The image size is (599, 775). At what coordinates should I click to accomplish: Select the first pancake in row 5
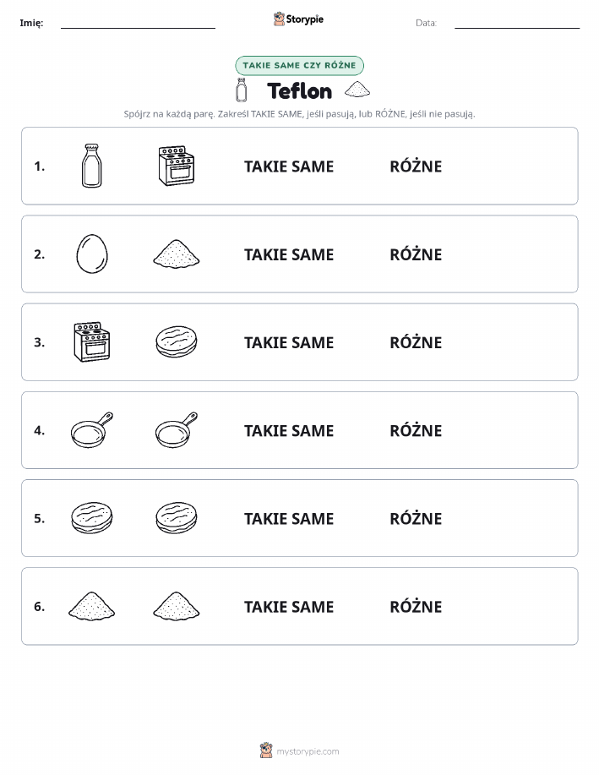(x=92, y=517)
